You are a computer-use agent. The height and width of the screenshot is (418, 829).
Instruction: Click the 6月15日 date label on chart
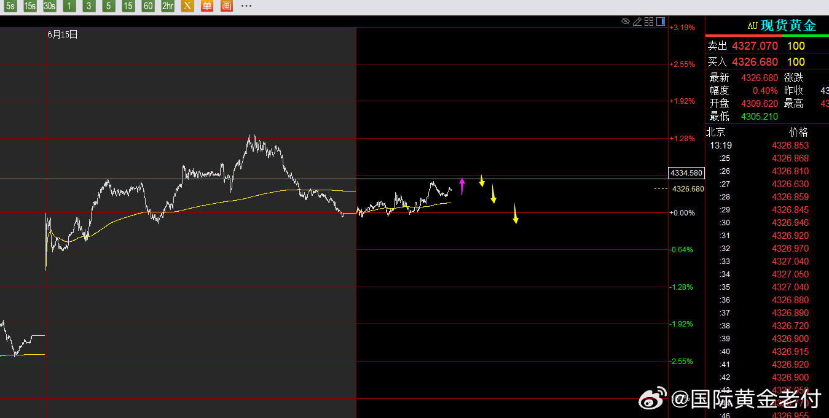(x=63, y=34)
